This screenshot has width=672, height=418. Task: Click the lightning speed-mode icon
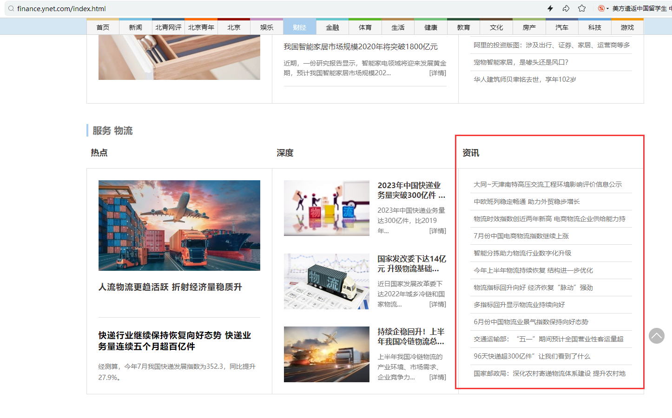point(550,8)
